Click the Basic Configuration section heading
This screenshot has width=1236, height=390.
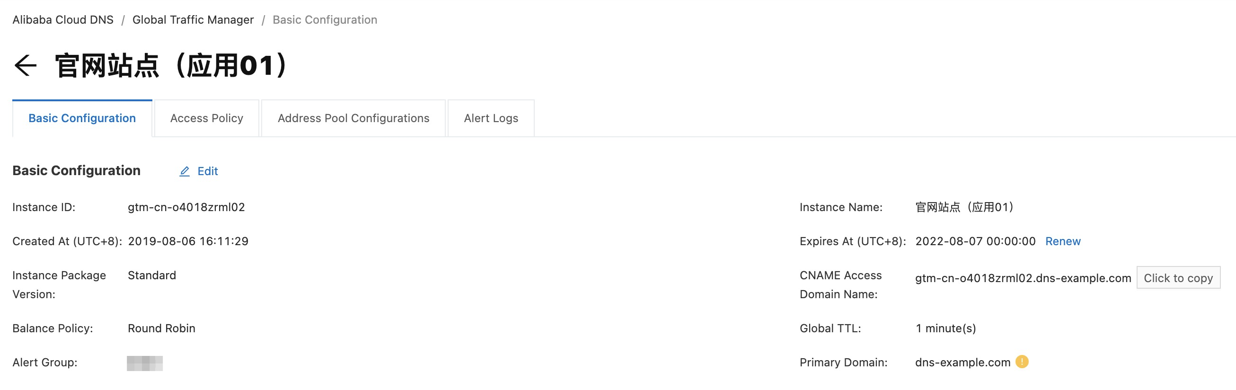[76, 171]
